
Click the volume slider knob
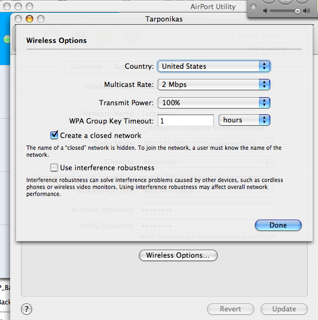[298, 11]
